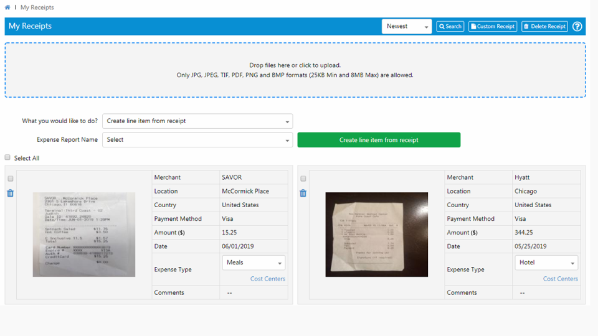
Task: Click My Receipts breadcrumb text
Action: (37, 7)
